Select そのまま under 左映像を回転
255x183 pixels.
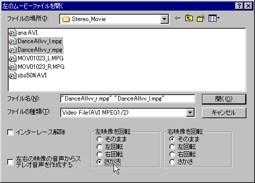pyautogui.click(x=99, y=139)
